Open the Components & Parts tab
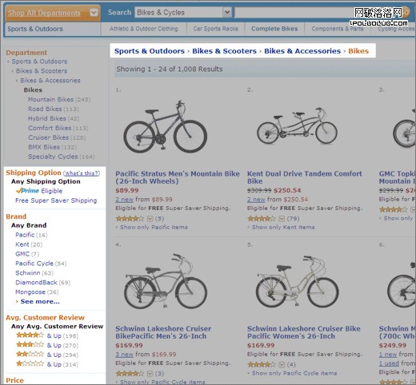The image size is (416, 385). tap(338, 29)
